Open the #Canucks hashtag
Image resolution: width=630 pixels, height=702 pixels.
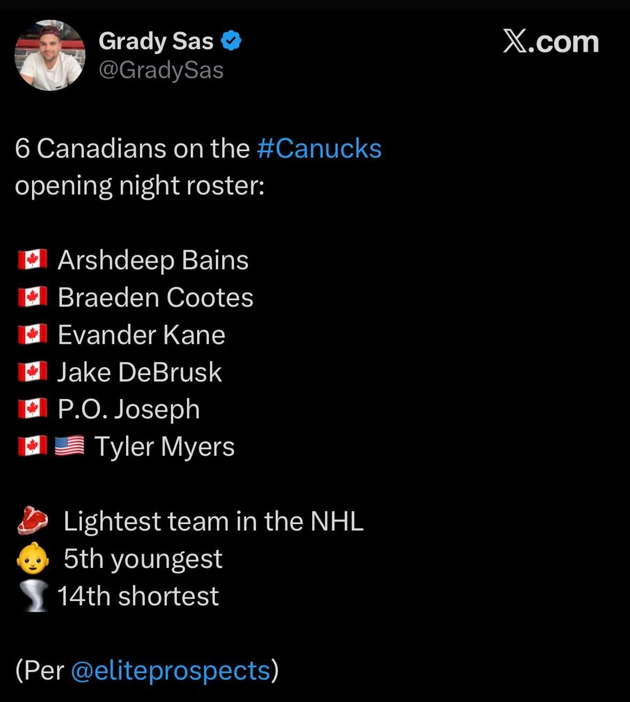point(319,148)
